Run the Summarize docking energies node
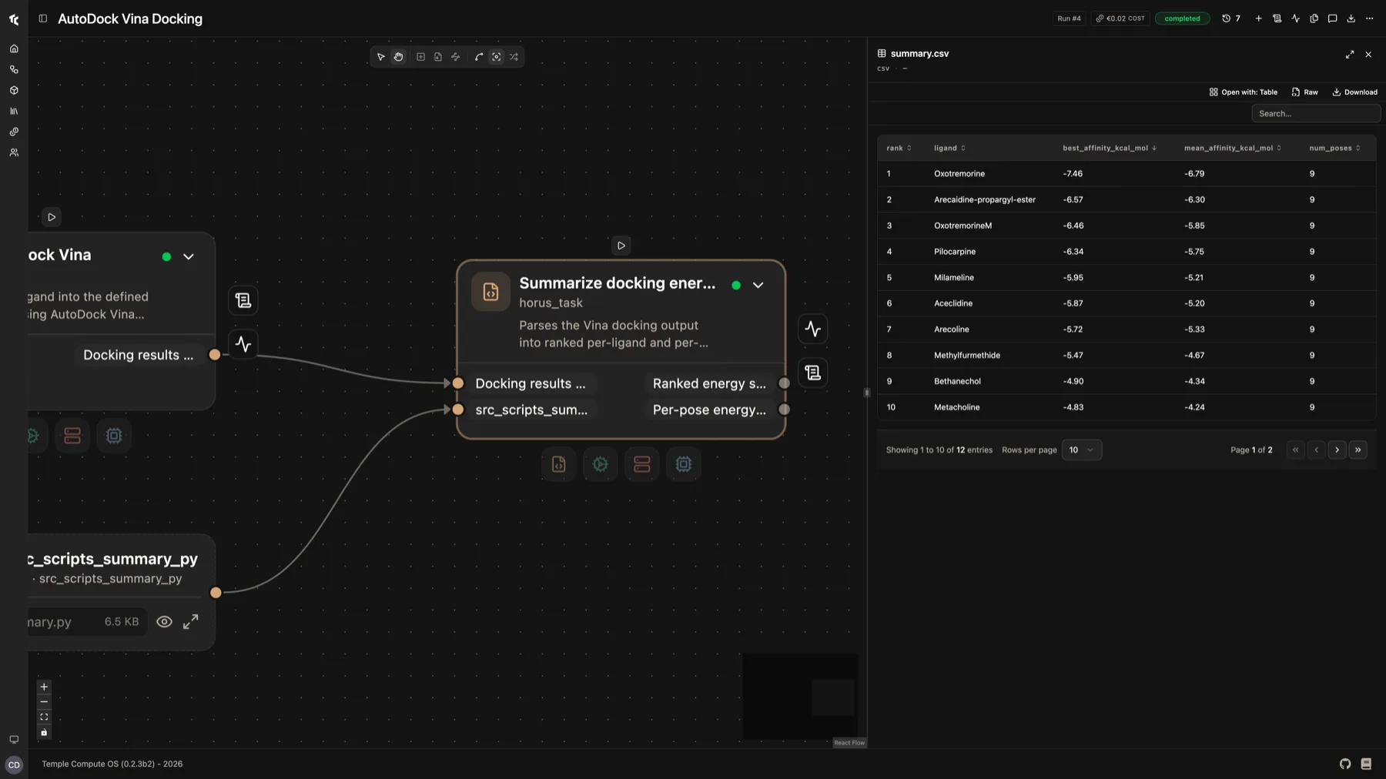 pos(621,246)
